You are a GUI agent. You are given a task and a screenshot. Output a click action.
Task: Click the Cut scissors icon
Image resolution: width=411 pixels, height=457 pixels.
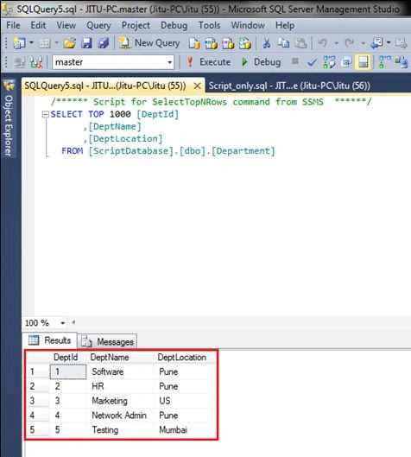[x=266, y=43]
